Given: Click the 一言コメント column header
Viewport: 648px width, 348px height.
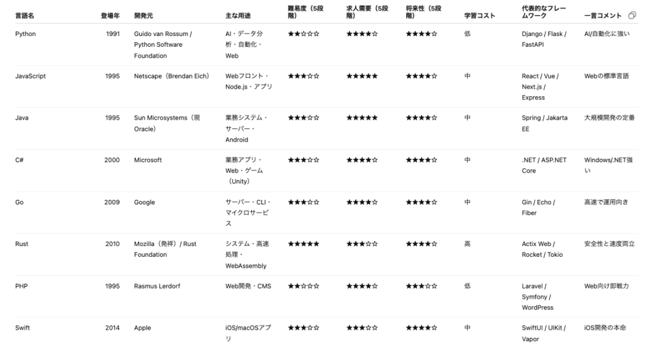Looking at the screenshot, I should point(603,15).
